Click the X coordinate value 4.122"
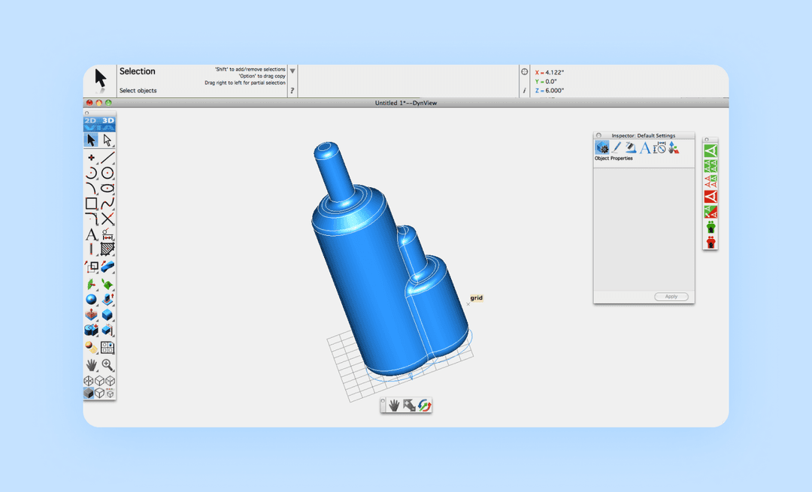The image size is (812, 492). 554,72
